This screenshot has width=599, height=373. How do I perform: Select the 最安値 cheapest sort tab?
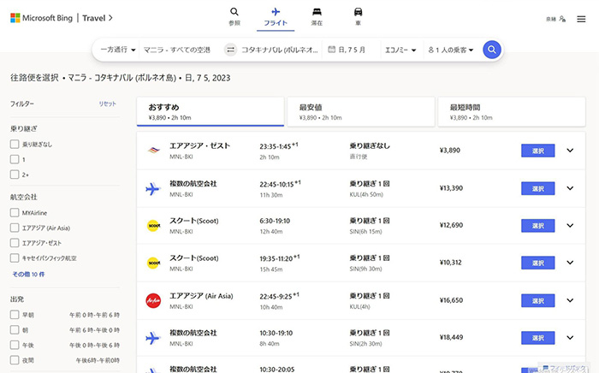[x=360, y=111]
